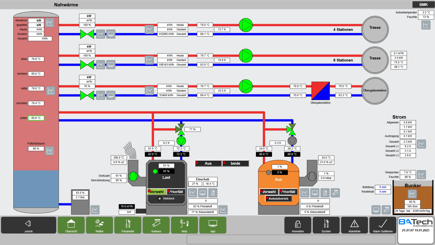Screen dimensions: 435x245
Task: Toggle Vorwahl on right orange boiler
Action: coord(269,192)
